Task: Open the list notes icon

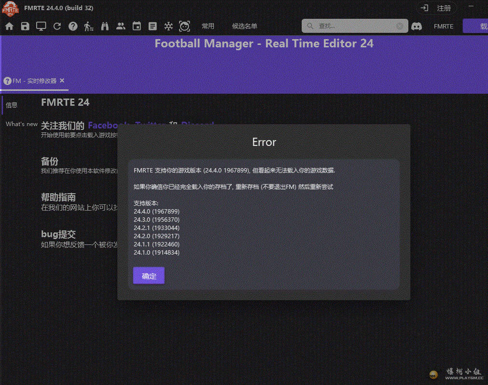Action: point(153,26)
